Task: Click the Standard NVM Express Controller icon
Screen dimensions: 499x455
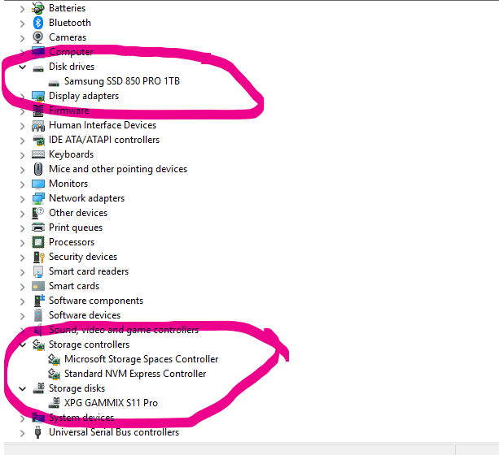Action: (54, 374)
